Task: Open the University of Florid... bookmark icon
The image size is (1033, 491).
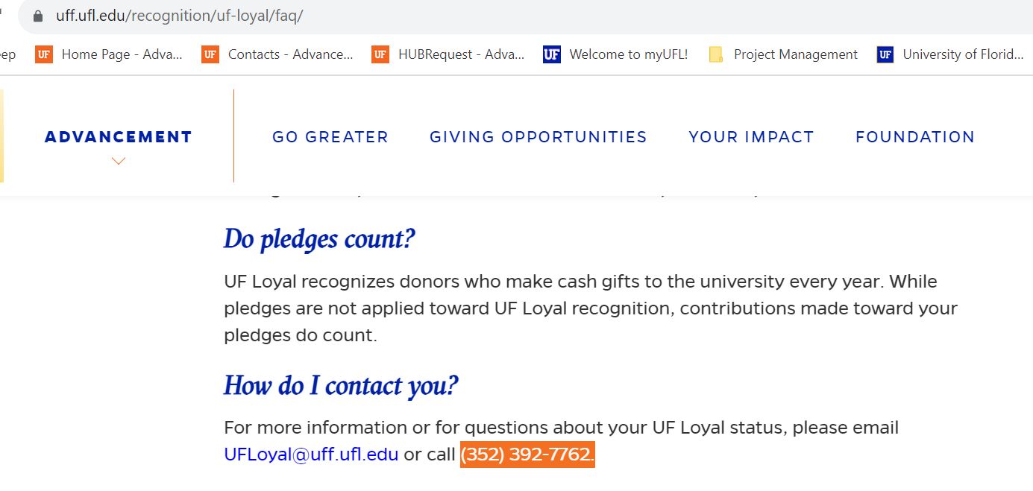Action: point(885,54)
